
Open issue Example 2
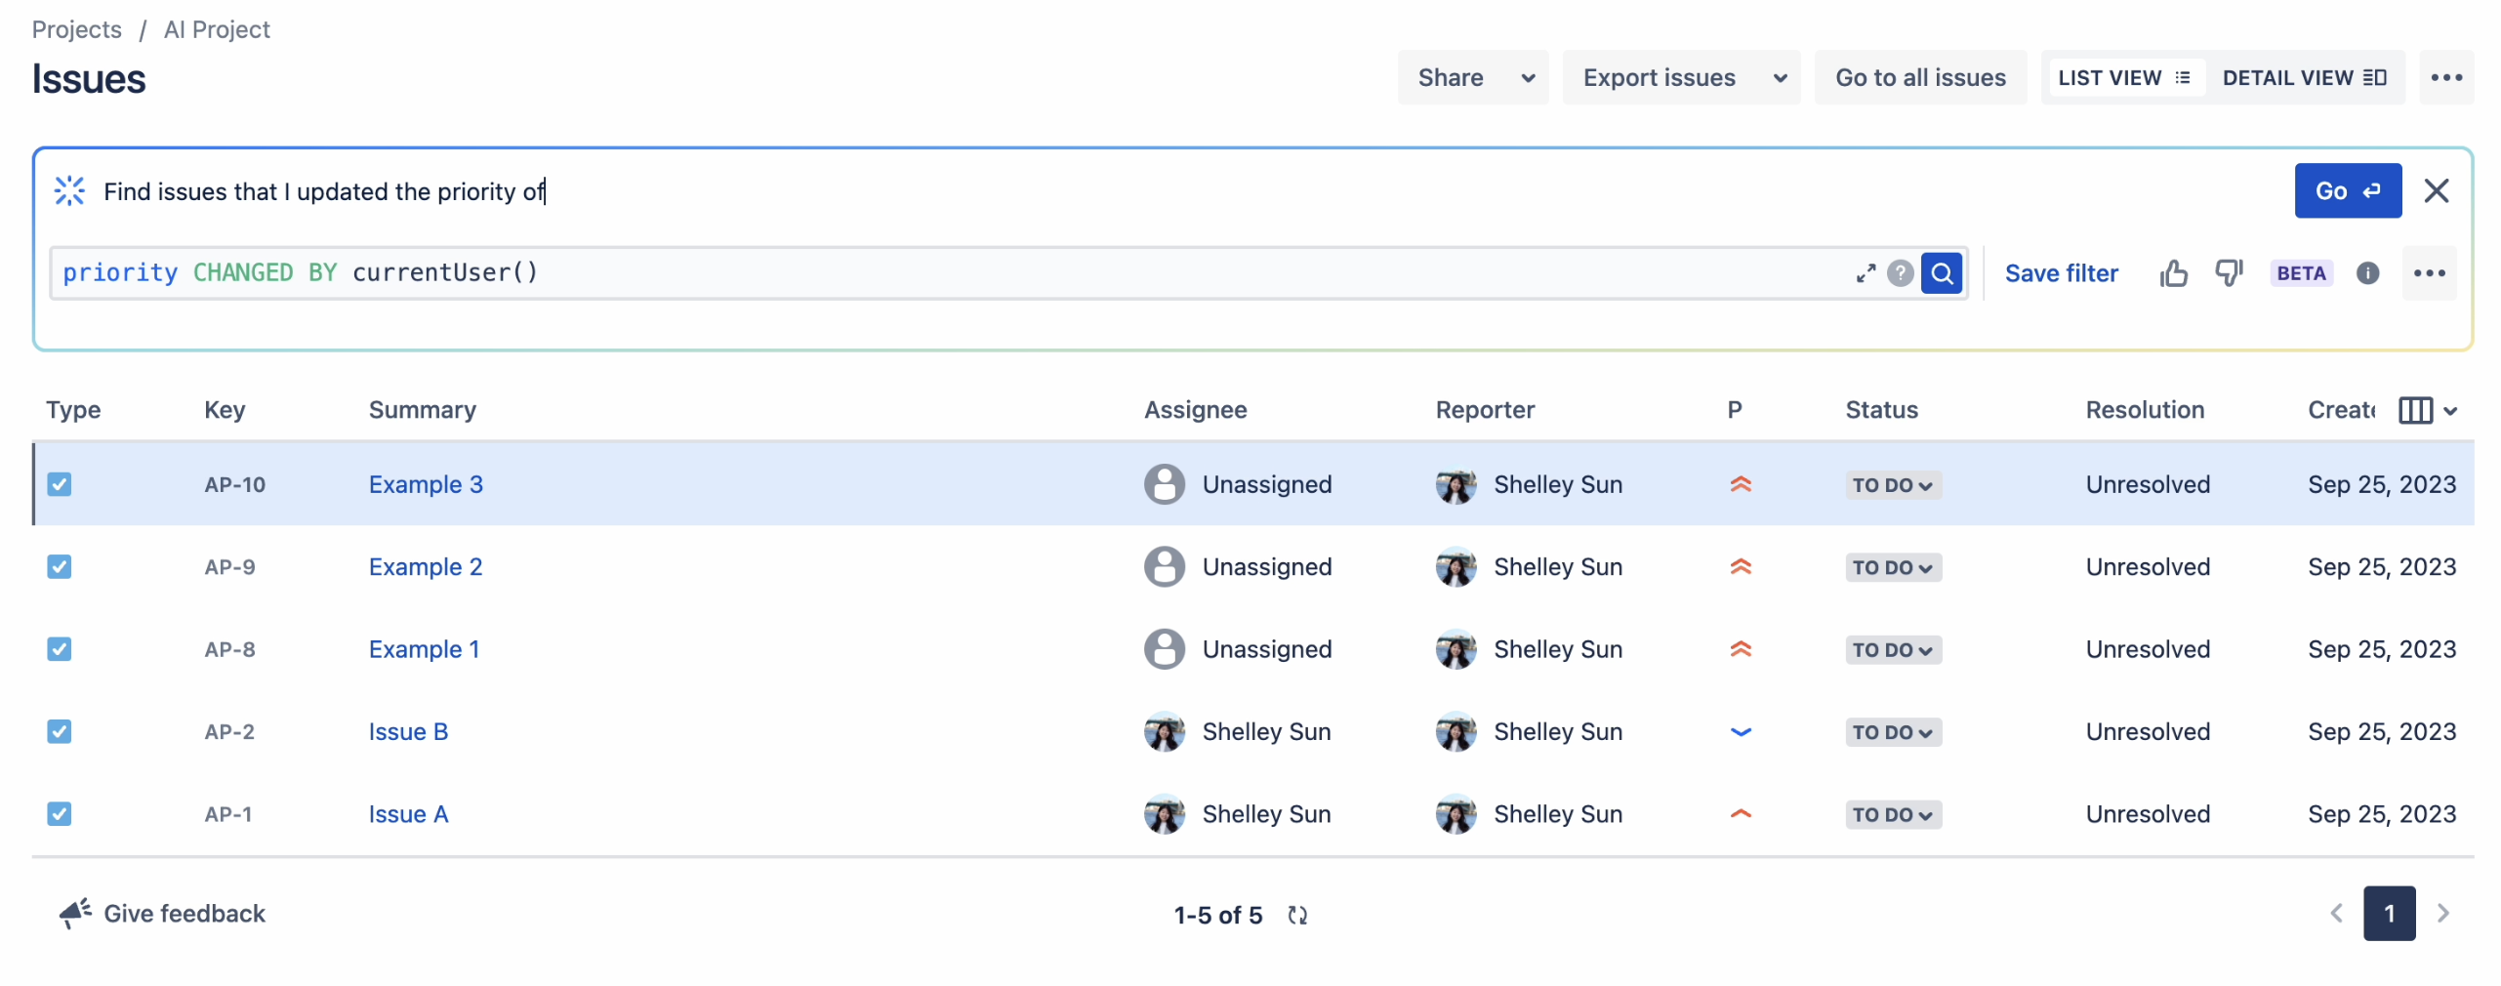pos(425,566)
